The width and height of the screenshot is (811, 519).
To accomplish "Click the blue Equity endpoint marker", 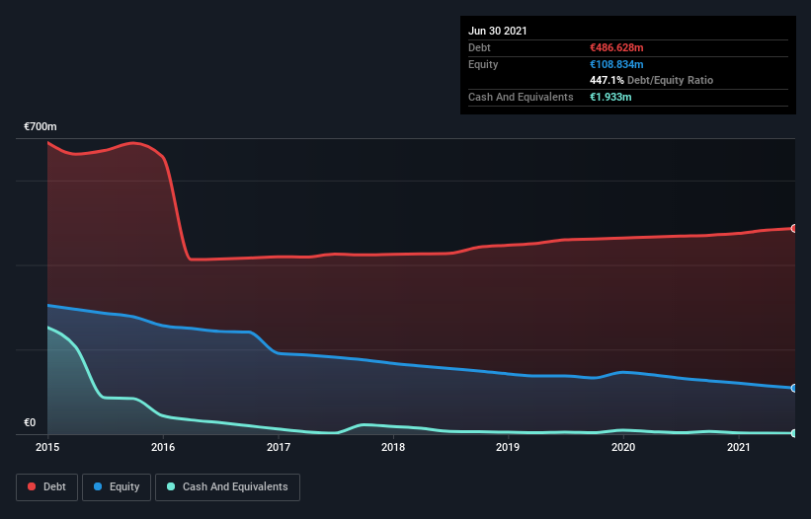I will tap(794, 388).
